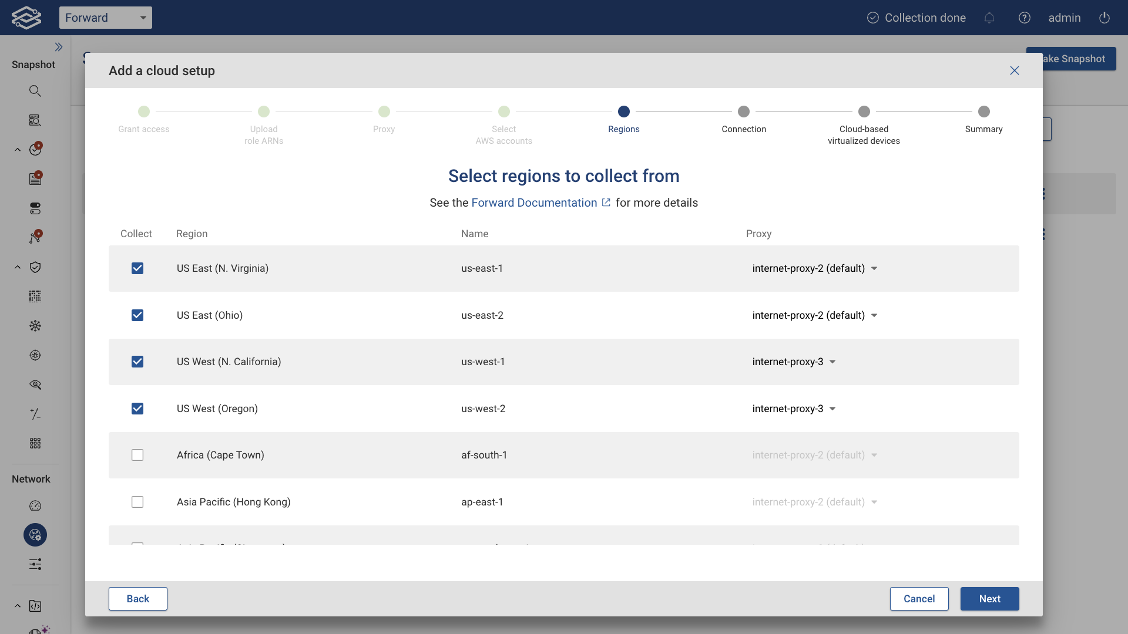This screenshot has height=634, width=1128.
Task: Open the search tool in the sidebar
Action: (x=35, y=90)
